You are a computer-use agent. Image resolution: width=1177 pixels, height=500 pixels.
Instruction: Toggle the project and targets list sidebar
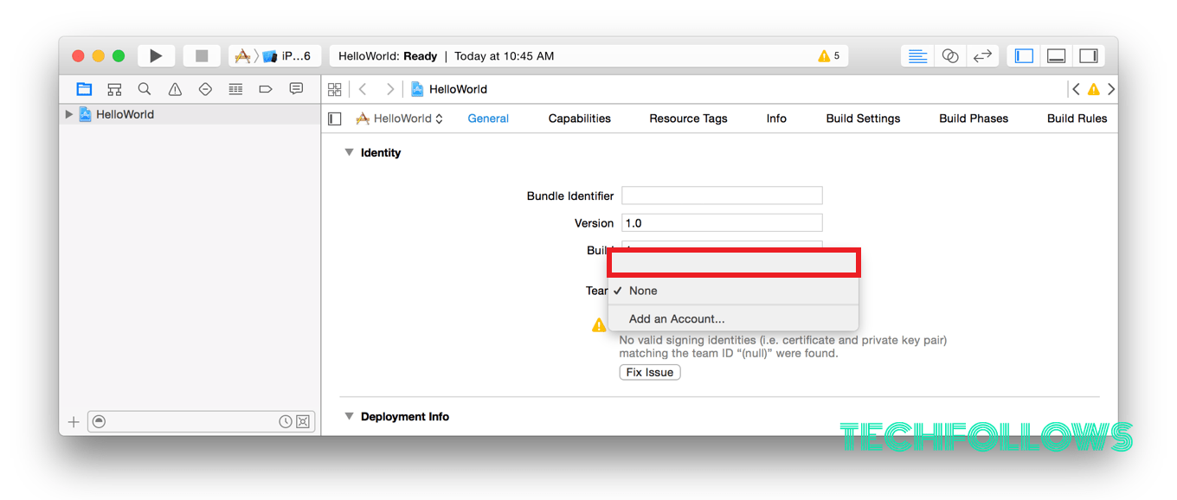coord(335,119)
